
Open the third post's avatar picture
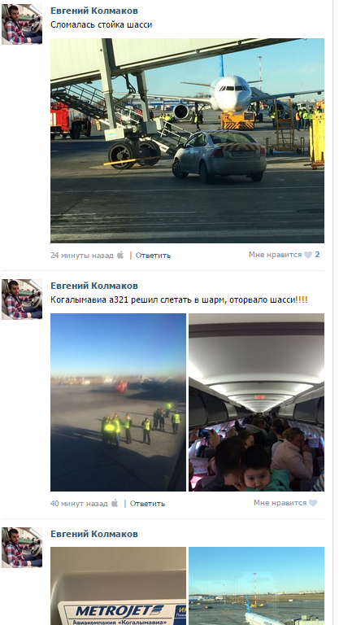click(x=22, y=547)
